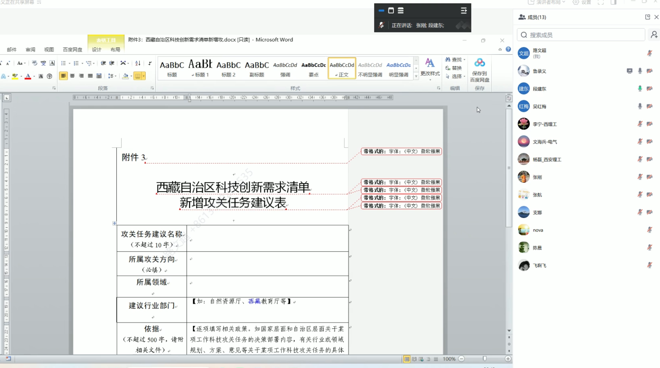This screenshot has height=368, width=660.
Task: Click the bulleted list icon
Action: [63, 63]
